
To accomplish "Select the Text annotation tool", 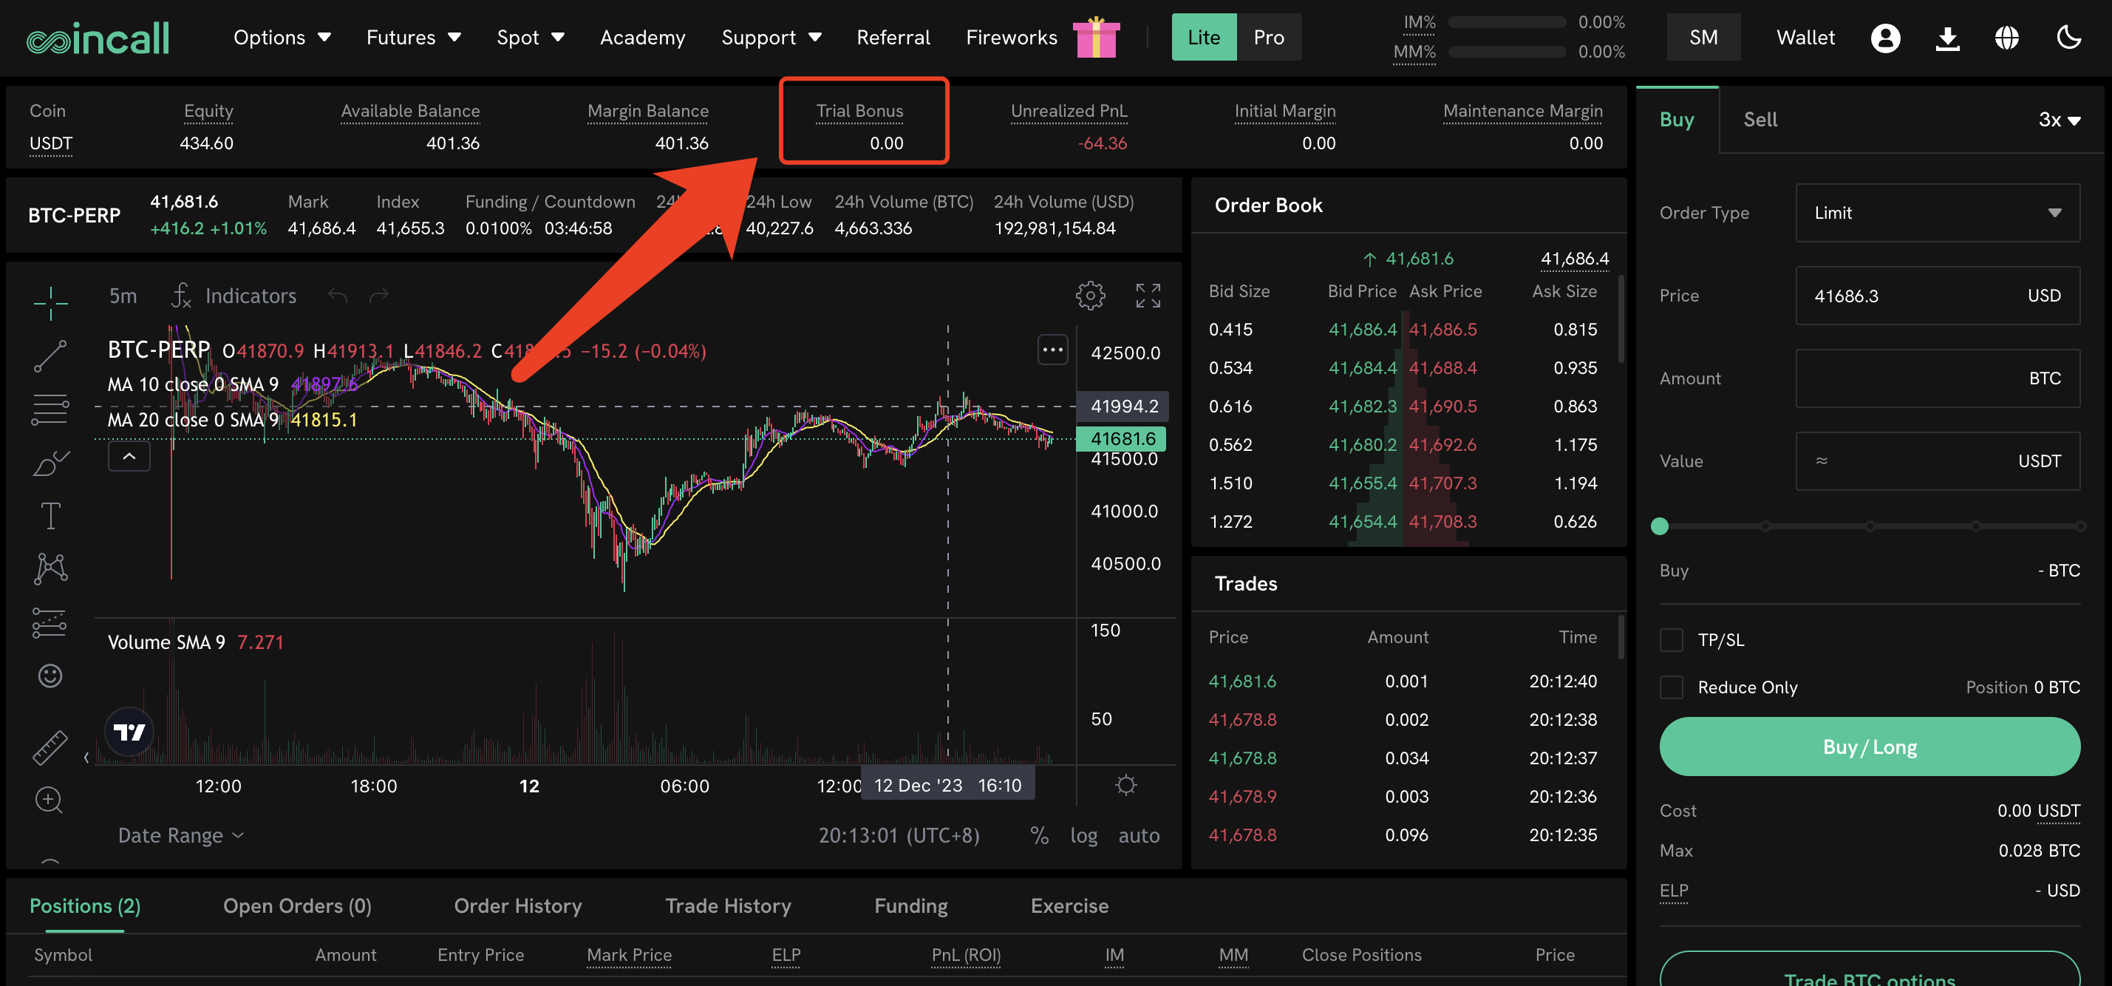I will pyautogui.click(x=50, y=516).
